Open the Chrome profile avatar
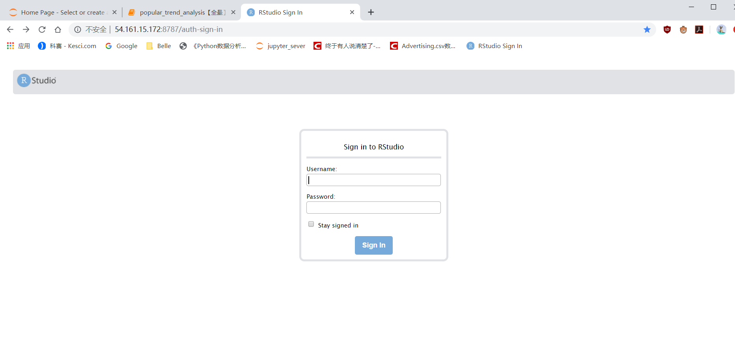Viewport: 735px width, 354px height. point(721,30)
